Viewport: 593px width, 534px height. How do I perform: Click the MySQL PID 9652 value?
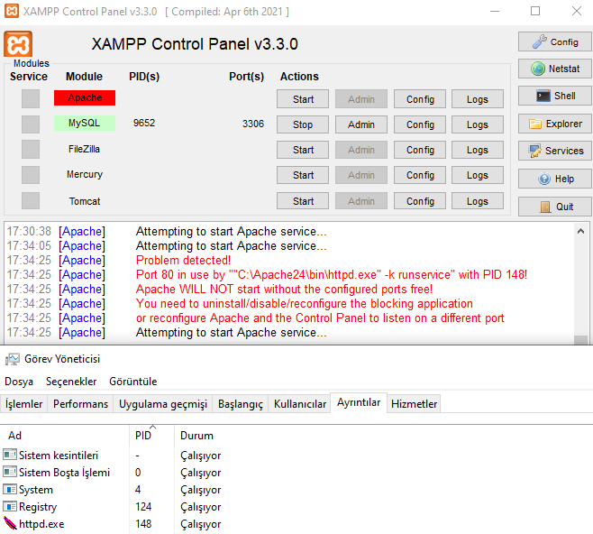click(x=144, y=123)
